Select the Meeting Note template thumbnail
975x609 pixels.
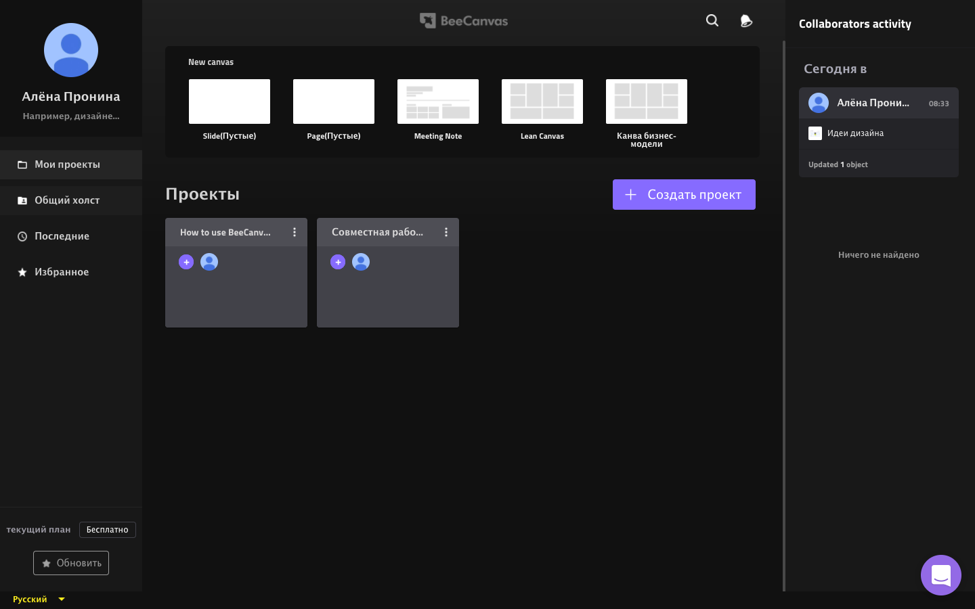(x=438, y=101)
